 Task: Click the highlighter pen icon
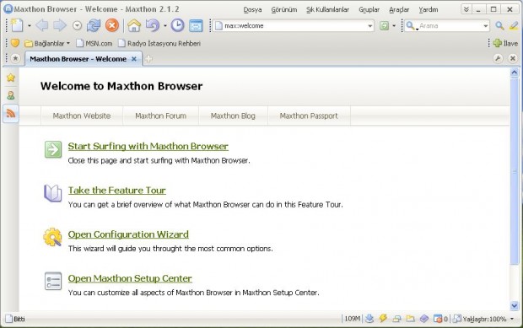click(x=514, y=25)
